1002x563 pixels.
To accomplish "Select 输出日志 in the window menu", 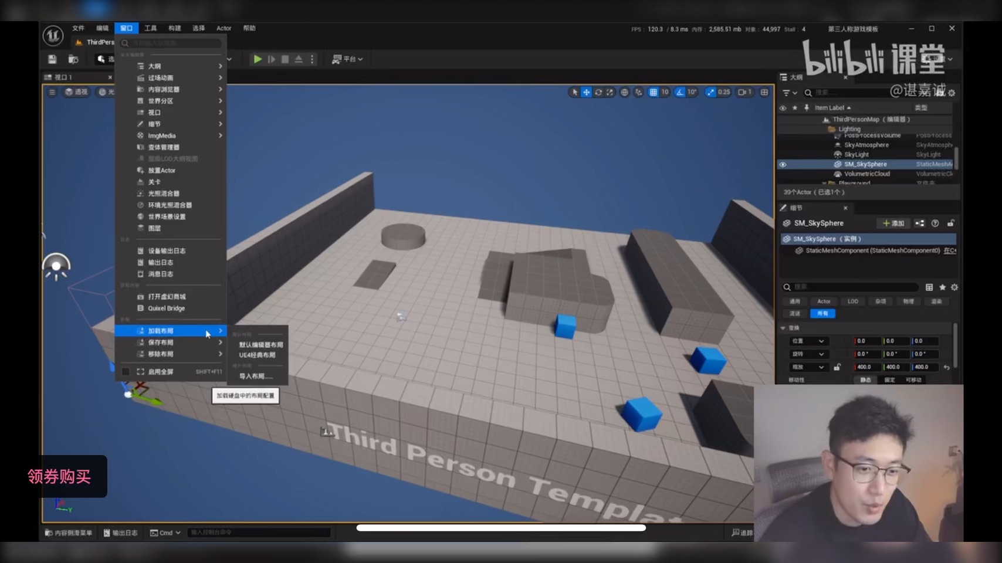I will 171,262.
